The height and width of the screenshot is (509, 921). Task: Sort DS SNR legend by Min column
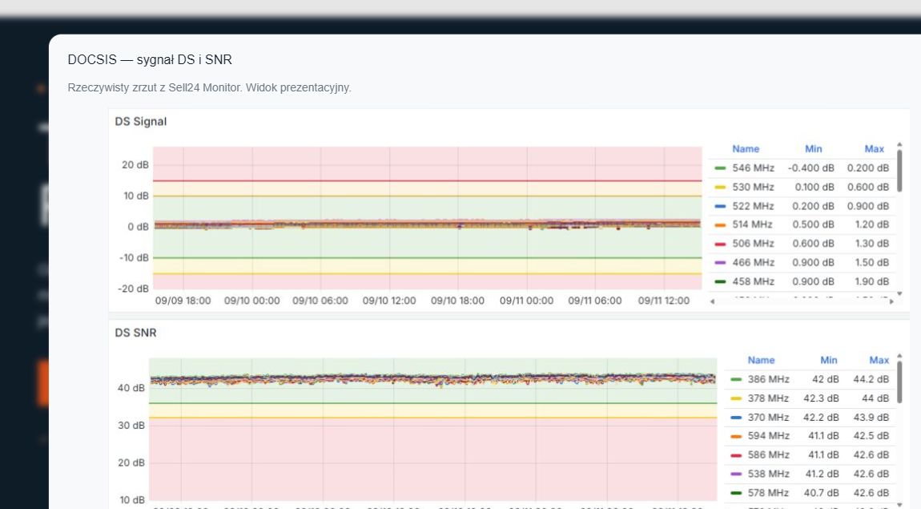point(828,360)
